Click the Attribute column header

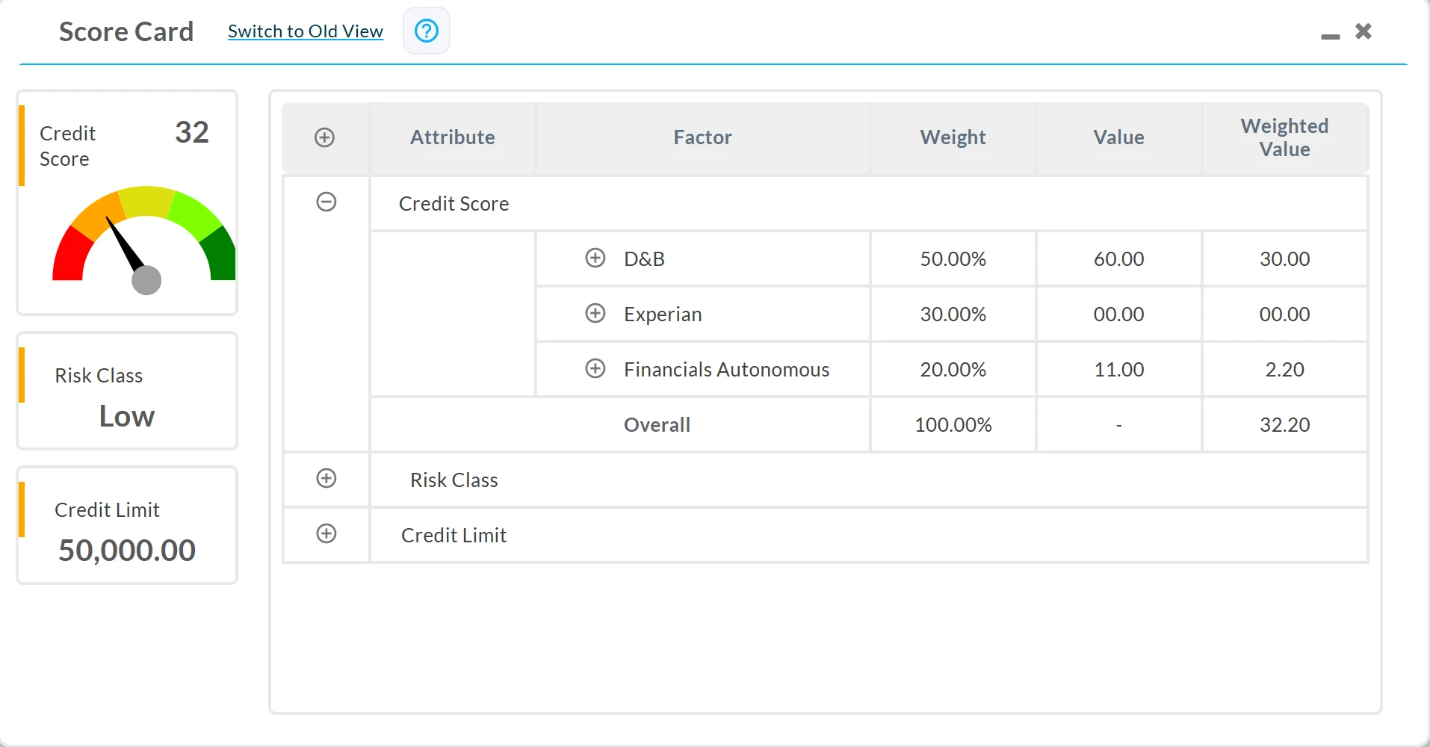pyautogui.click(x=453, y=137)
